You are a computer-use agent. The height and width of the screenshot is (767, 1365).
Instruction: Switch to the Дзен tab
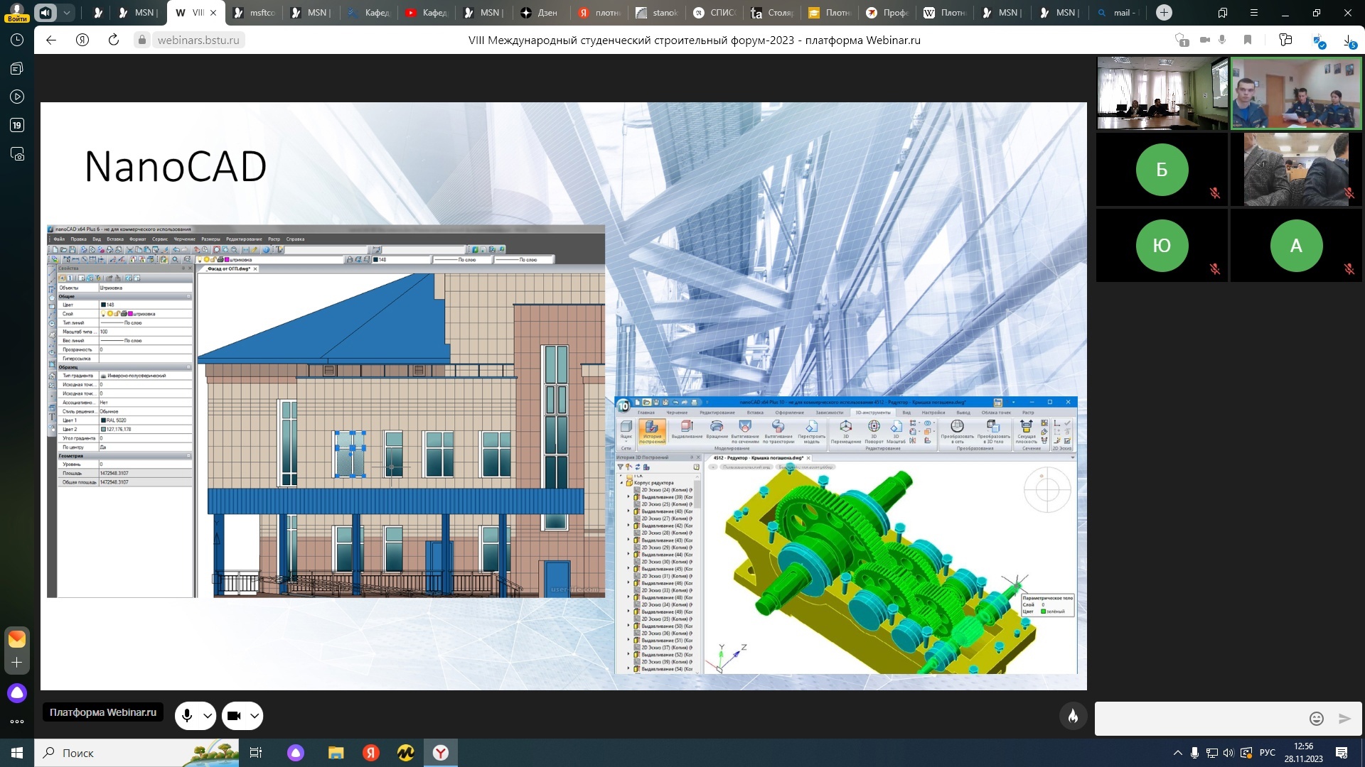(x=542, y=13)
